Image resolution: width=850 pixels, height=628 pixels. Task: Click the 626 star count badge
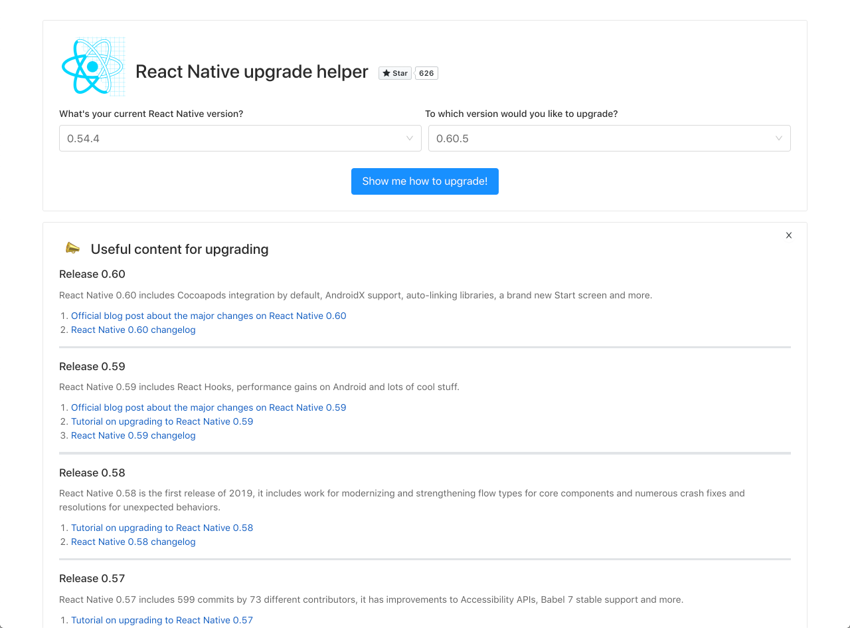coord(426,73)
